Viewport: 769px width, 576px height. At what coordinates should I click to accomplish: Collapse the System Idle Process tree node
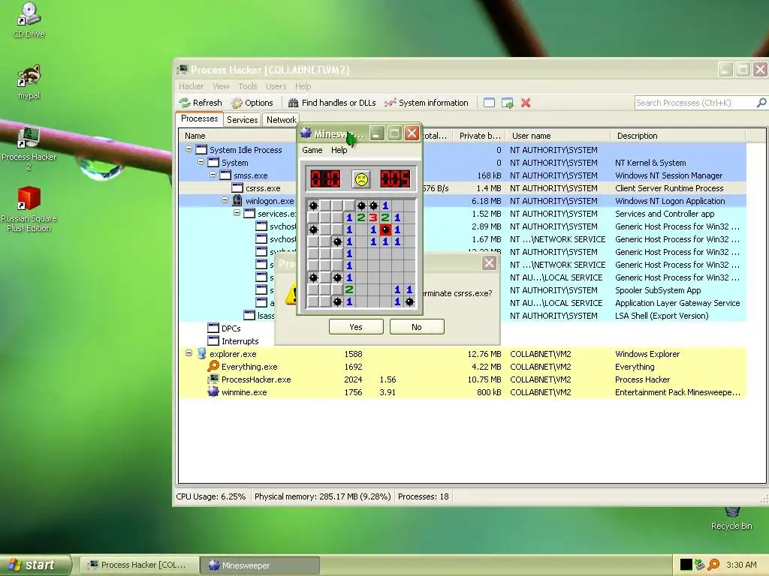click(x=188, y=149)
